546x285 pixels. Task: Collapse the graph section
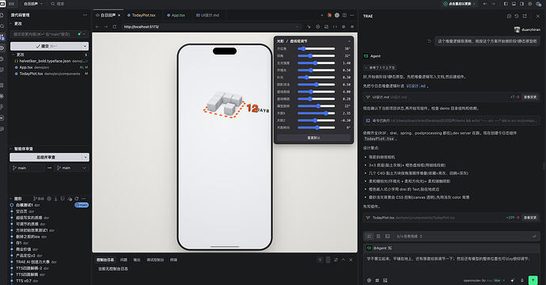[11, 199]
